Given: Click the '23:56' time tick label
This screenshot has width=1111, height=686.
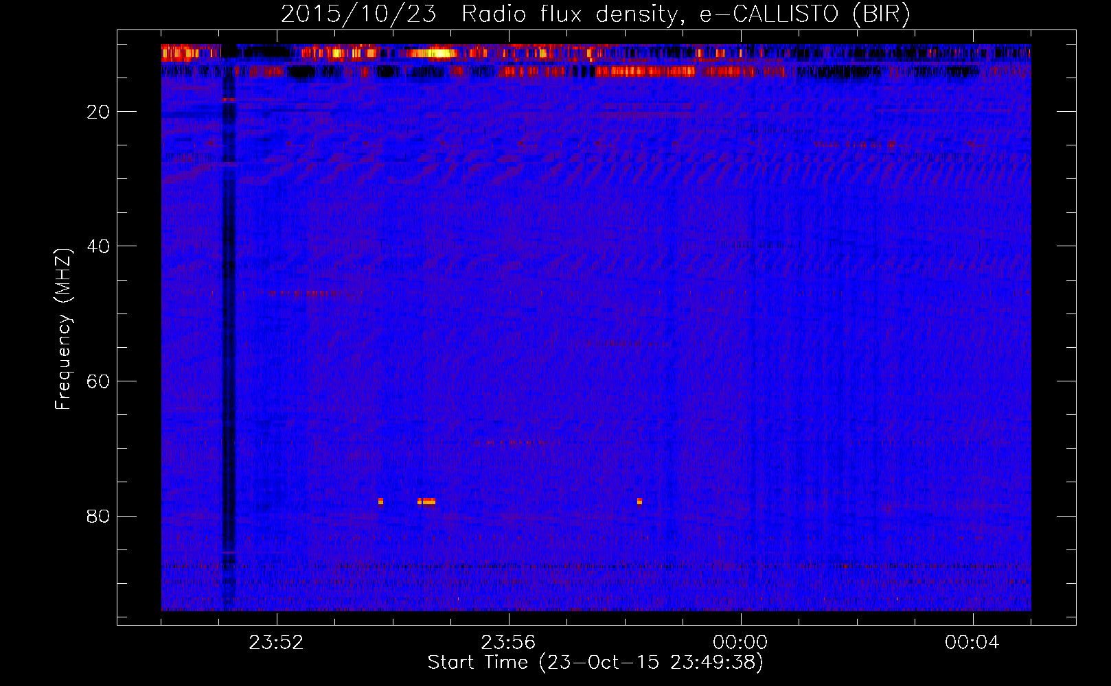Looking at the screenshot, I should (508, 643).
